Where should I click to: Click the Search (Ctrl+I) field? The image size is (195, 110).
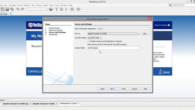(x=184, y=5)
